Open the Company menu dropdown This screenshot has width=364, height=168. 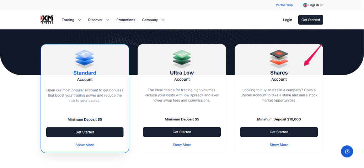[153, 20]
